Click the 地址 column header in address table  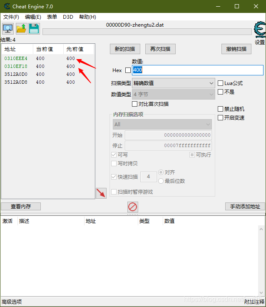(111, 221)
